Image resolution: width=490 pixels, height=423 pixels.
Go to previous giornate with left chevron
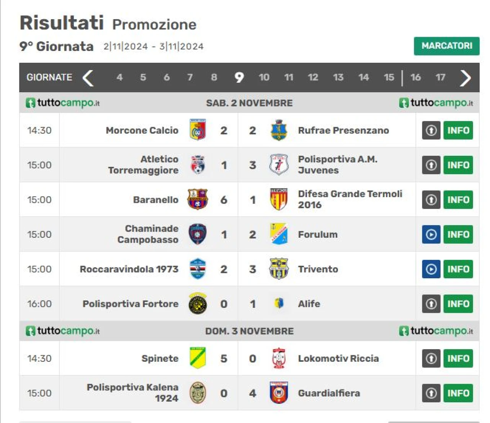(88, 78)
